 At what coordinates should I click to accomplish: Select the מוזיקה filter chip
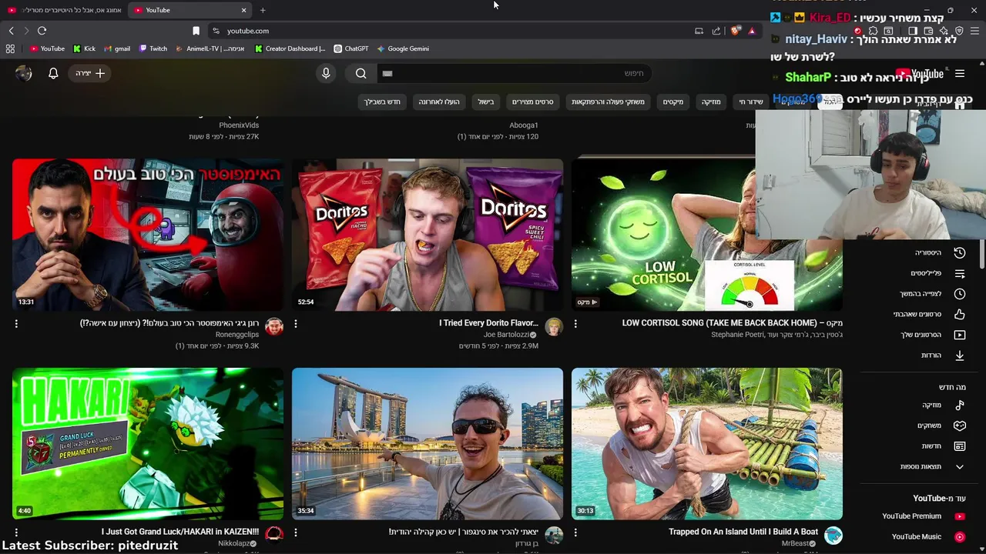coord(711,102)
